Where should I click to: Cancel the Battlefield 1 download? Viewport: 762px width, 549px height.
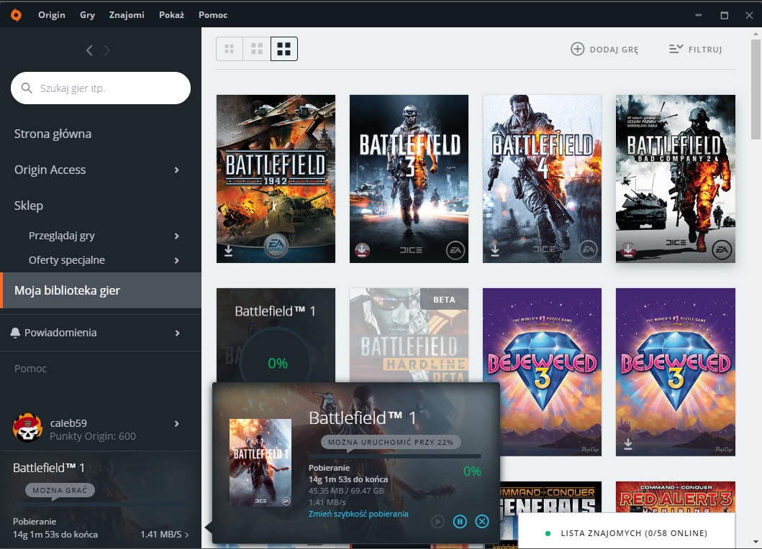482,521
